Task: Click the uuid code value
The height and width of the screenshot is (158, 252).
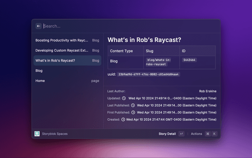Action: tap(148, 74)
